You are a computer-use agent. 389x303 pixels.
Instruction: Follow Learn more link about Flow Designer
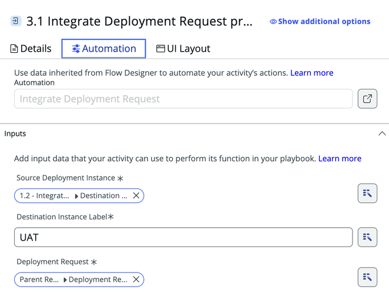[x=311, y=73]
